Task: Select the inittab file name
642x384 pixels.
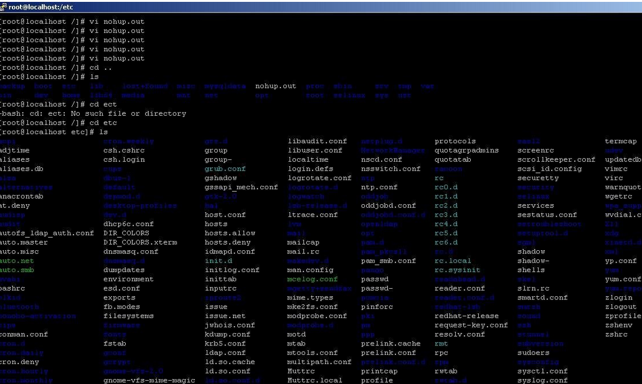Action: (221, 279)
